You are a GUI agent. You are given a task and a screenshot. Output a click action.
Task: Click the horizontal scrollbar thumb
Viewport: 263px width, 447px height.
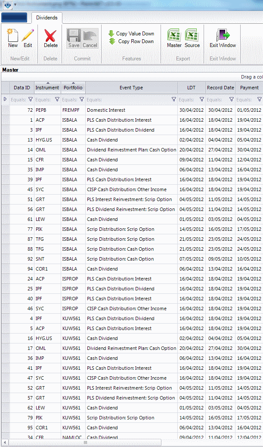pyautogui.click(x=85, y=442)
